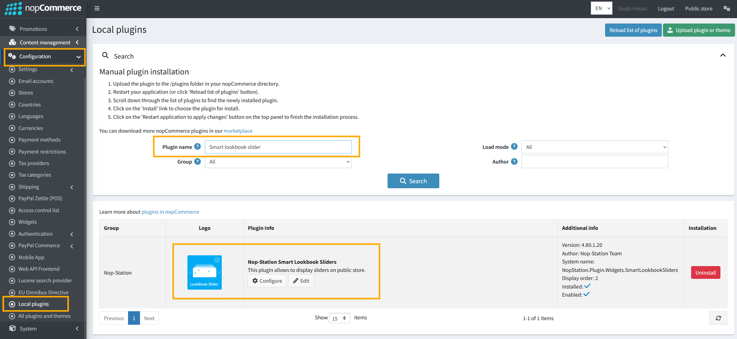
Task: Click the Local plugins bullet icon
Action: (x=12, y=304)
